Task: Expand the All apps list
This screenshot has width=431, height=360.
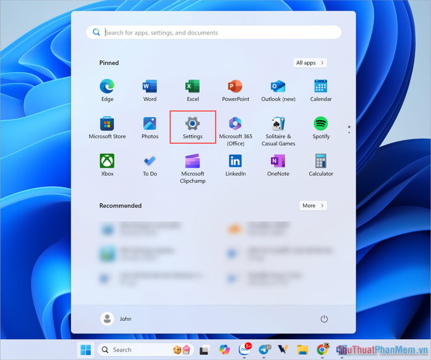Action: (310, 63)
